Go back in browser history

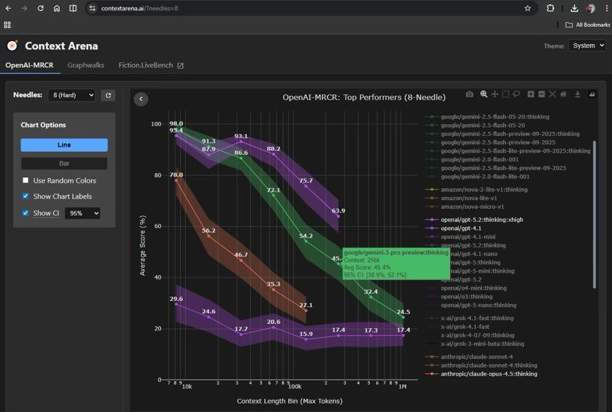tap(8, 8)
